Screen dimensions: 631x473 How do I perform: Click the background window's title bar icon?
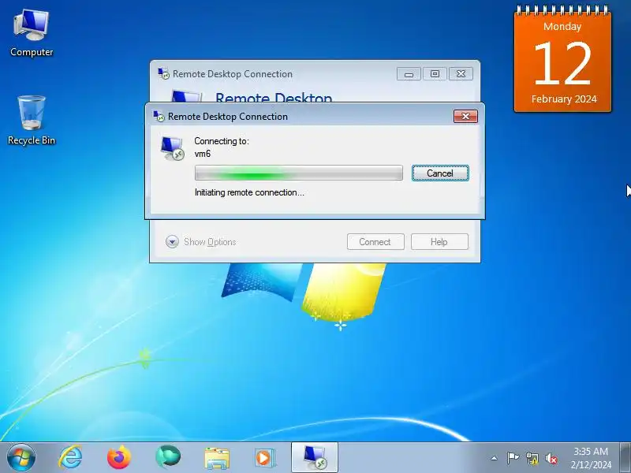(x=163, y=73)
